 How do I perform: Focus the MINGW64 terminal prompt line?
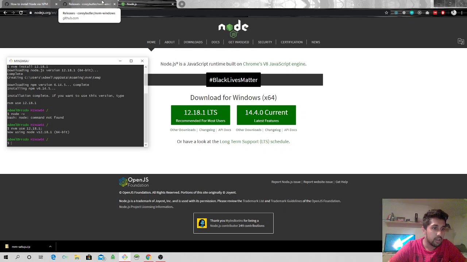[75, 143]
